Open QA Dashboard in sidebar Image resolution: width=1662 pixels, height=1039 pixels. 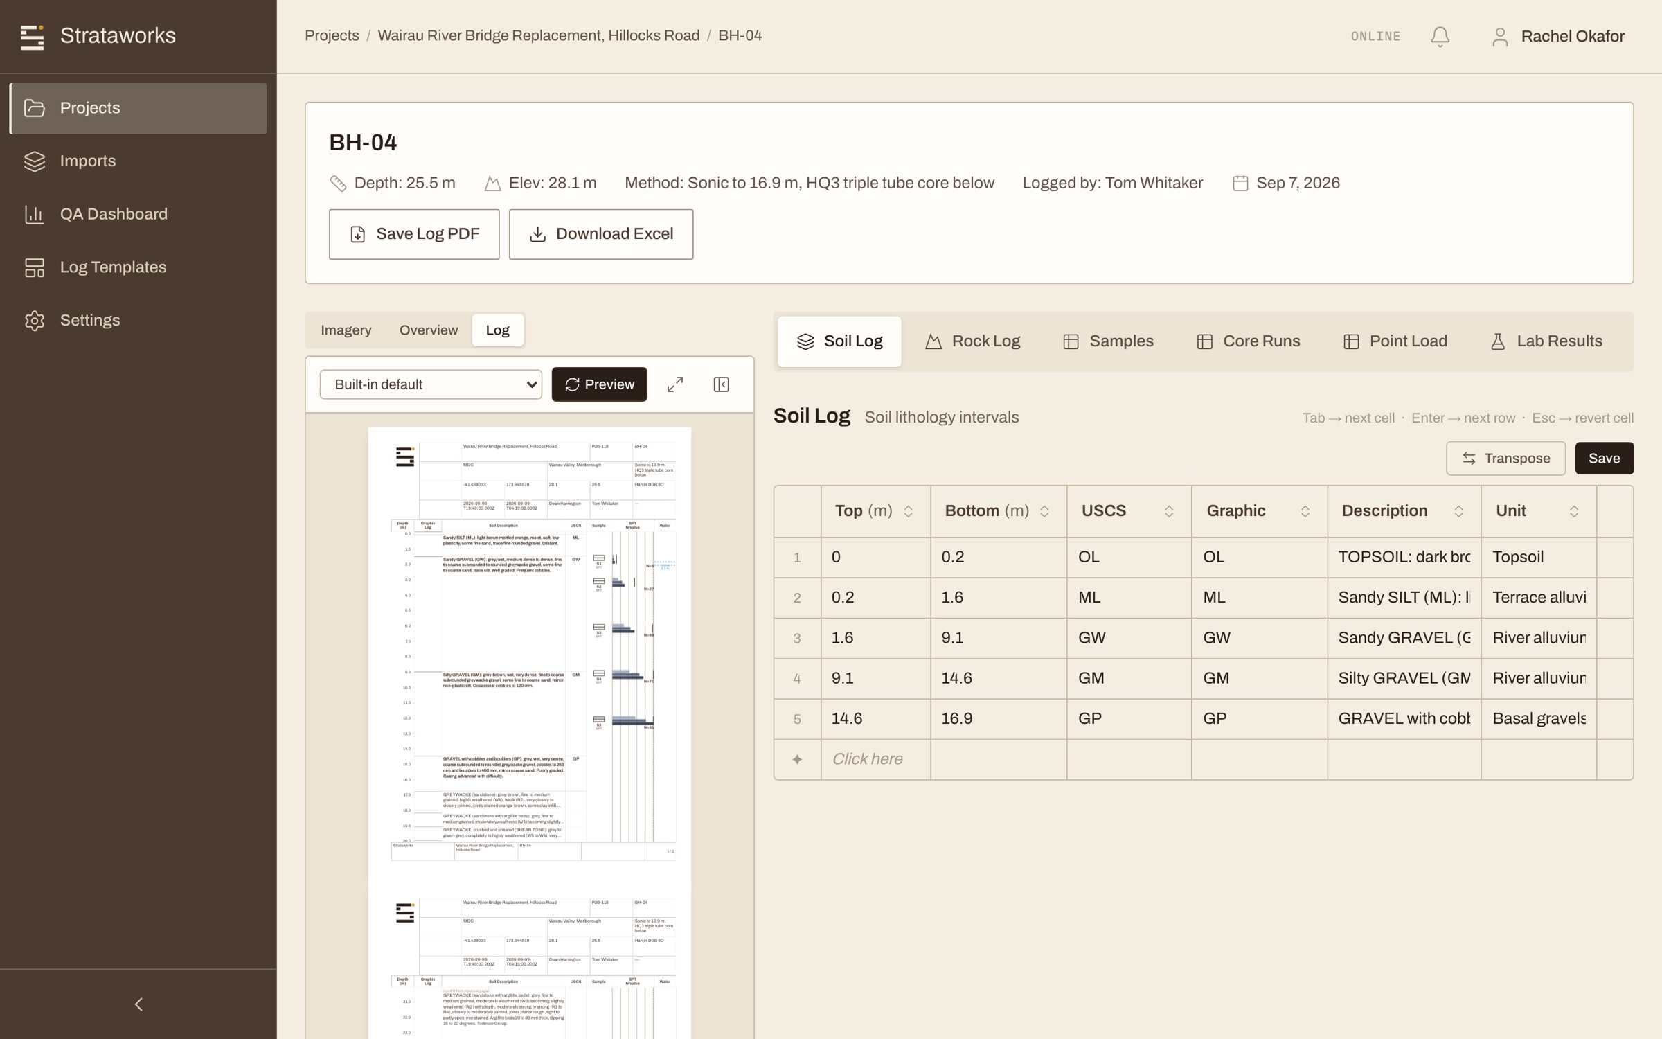click(138, 214)
